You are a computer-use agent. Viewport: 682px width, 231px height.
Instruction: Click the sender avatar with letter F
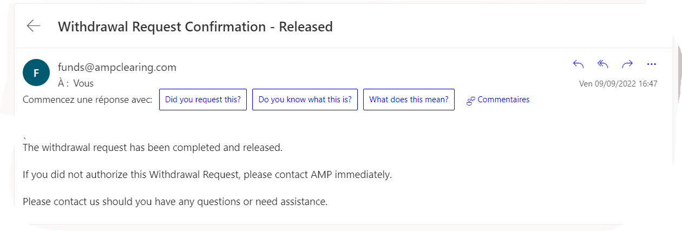click(x=36, y=72)
